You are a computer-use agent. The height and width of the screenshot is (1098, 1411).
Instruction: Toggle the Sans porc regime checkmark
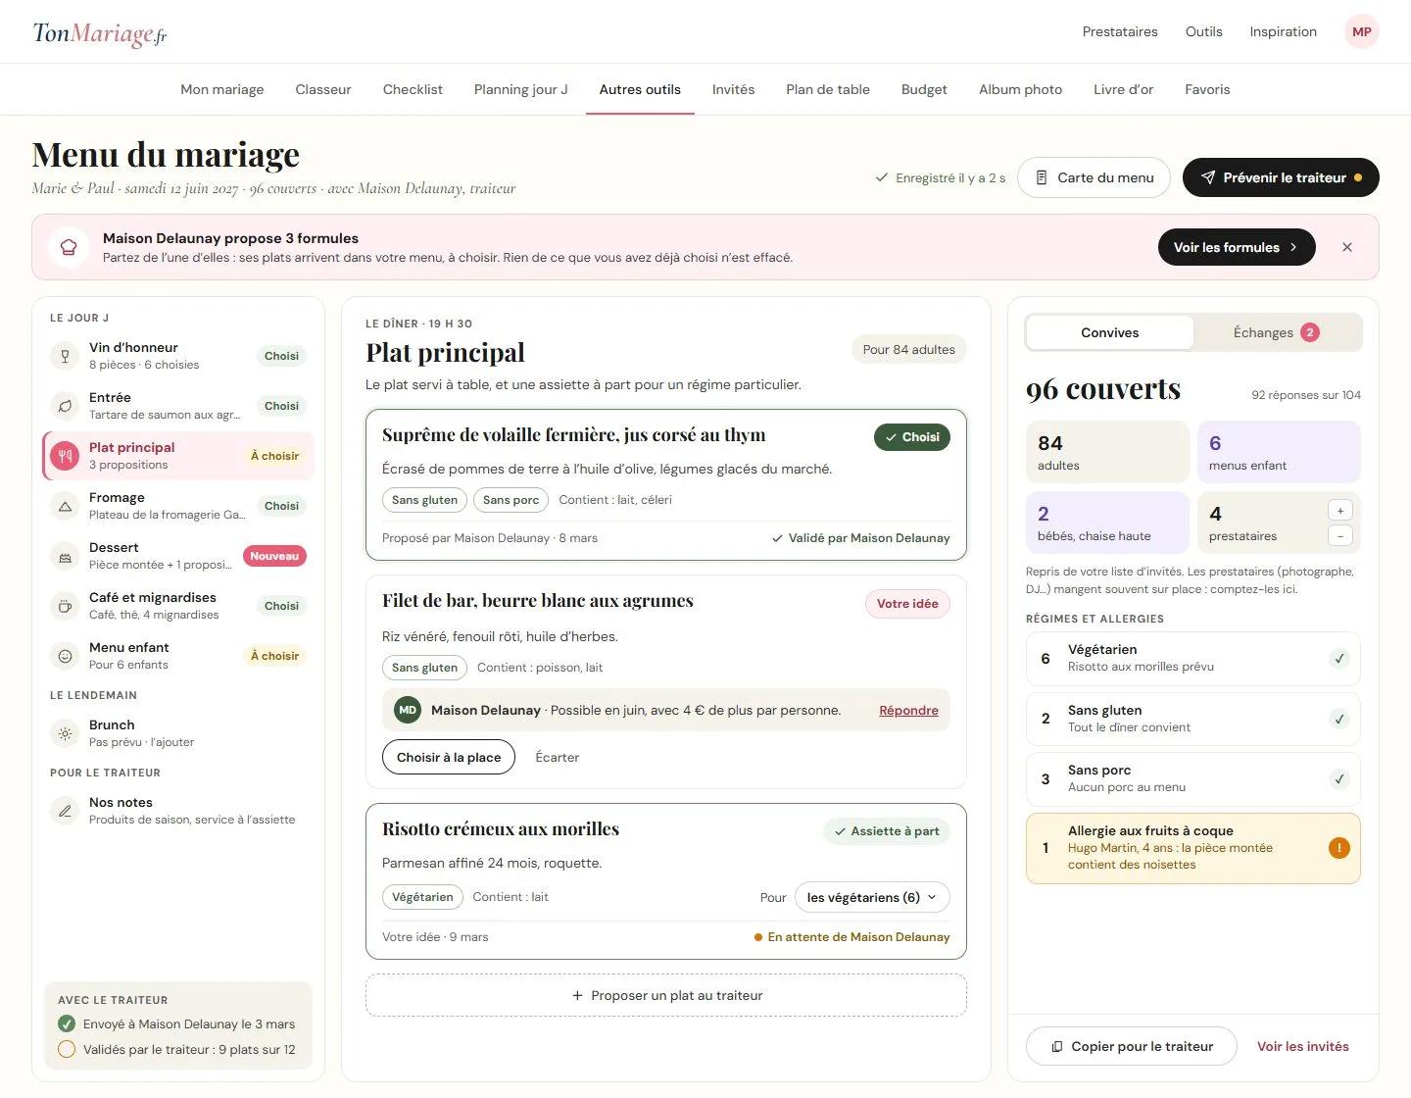coord(1339,779)
